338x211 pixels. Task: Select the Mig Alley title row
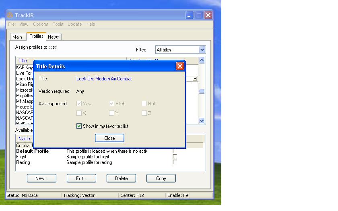[25, 95]
